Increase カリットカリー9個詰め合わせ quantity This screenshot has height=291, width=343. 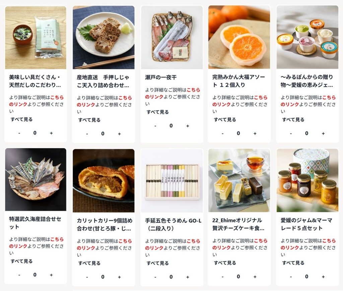pyautogui.click(x=119, y=277)
